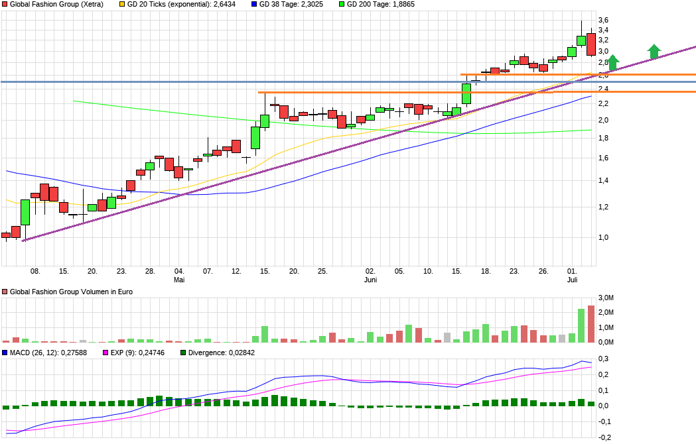Screen dimensions: 696x444
Task: Click the tallest red volume bar at far right
Action: [591, 324]
